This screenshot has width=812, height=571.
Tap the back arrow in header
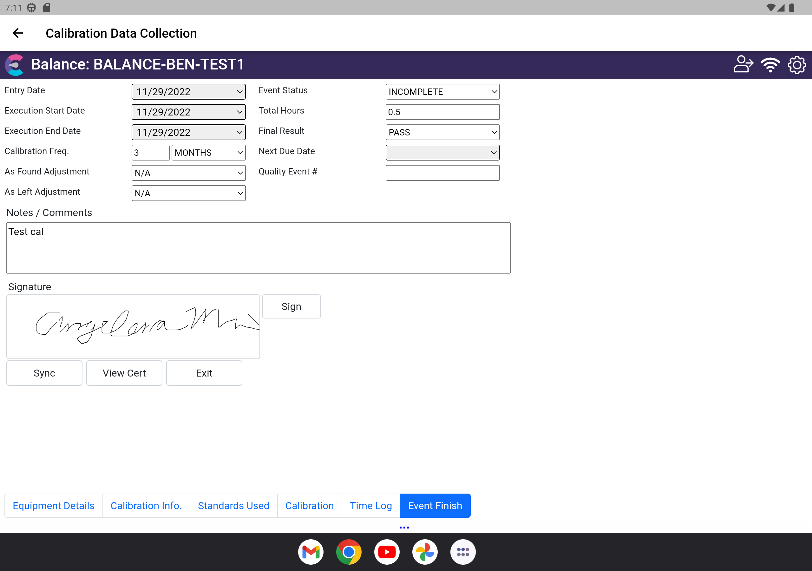(18, 33)
